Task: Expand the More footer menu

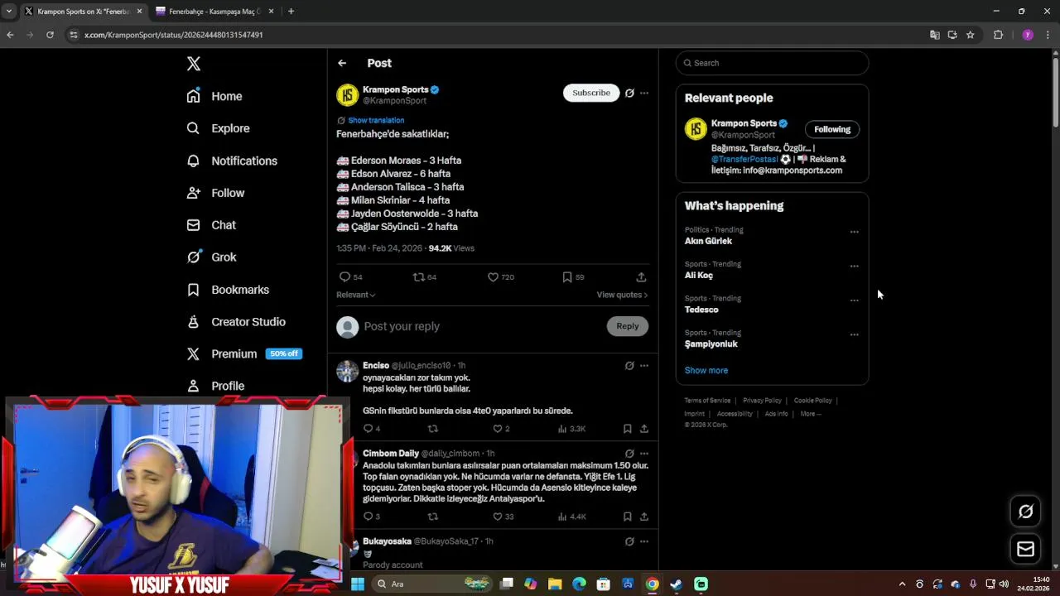Action: (811, 414)
